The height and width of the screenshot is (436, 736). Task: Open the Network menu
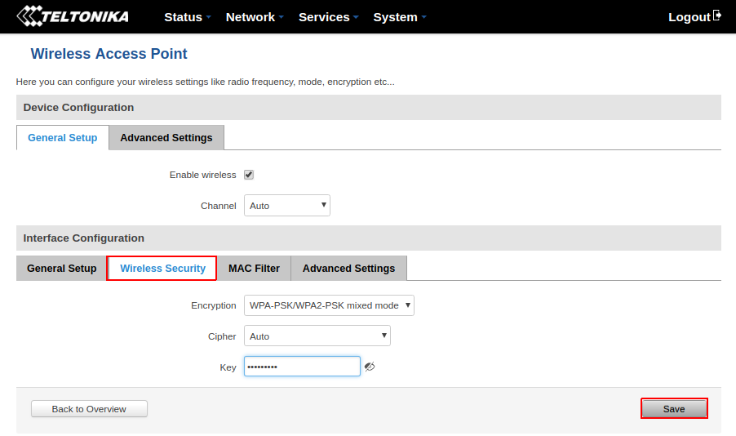254,17
